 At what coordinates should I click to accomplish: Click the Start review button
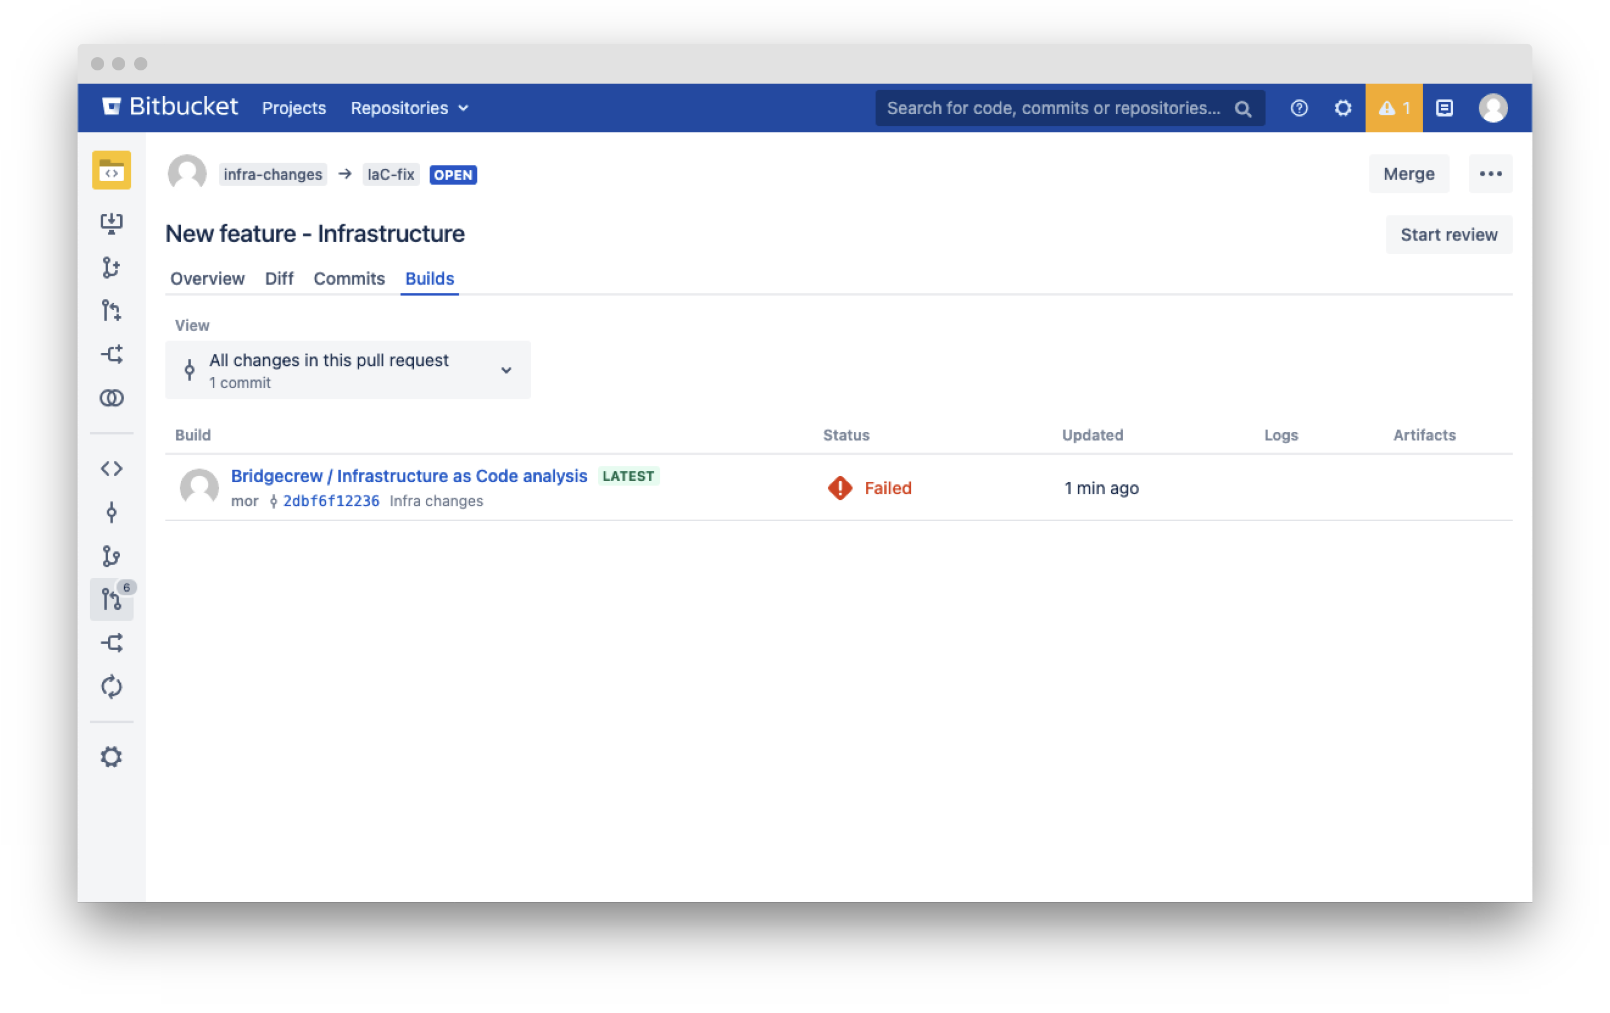pyautogui.click(x=1449, y=234)
